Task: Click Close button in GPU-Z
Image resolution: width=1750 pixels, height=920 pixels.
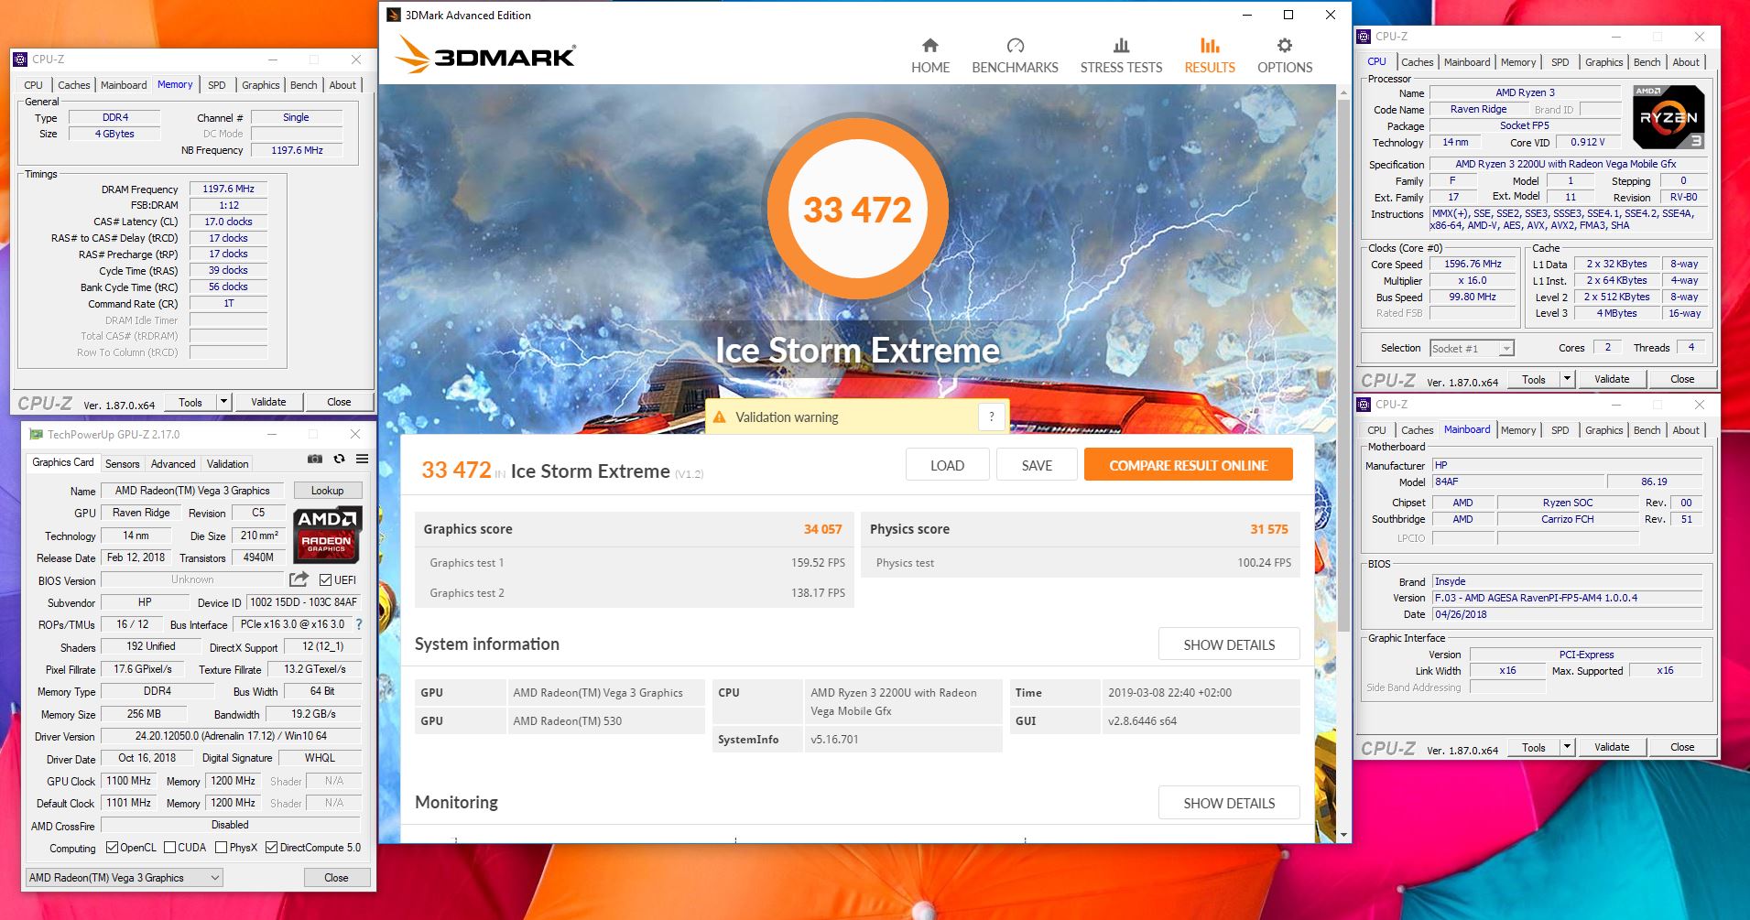Action: (336, 878)
